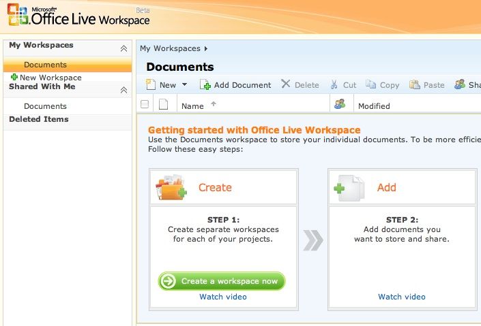Click the Add heading in Step 2
This screenshot has height=326, width=481.
[387, 187]
